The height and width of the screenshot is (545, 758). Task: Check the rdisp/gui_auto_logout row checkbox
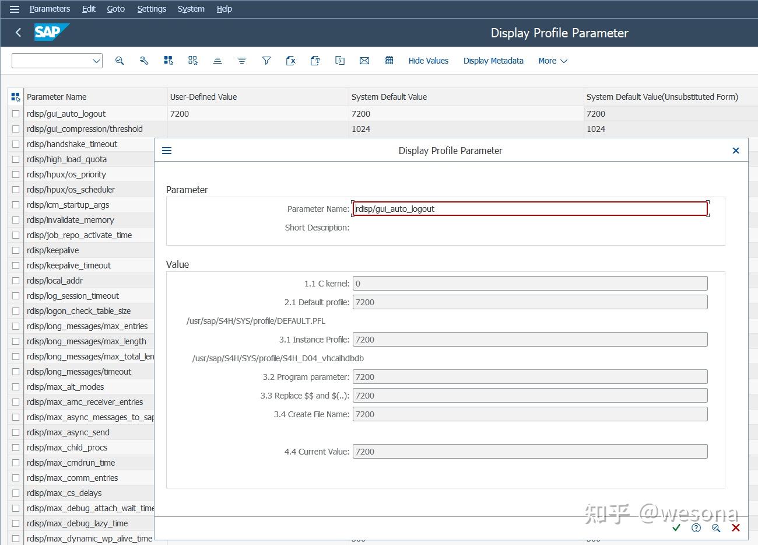(x=15, y=114)
